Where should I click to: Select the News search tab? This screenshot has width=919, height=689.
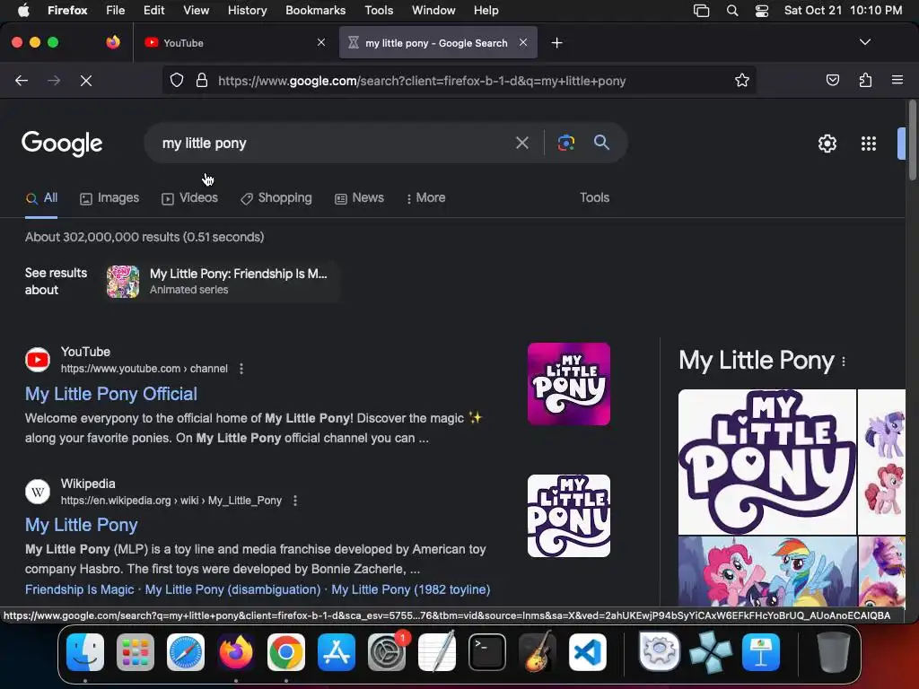tap(359, 198)
